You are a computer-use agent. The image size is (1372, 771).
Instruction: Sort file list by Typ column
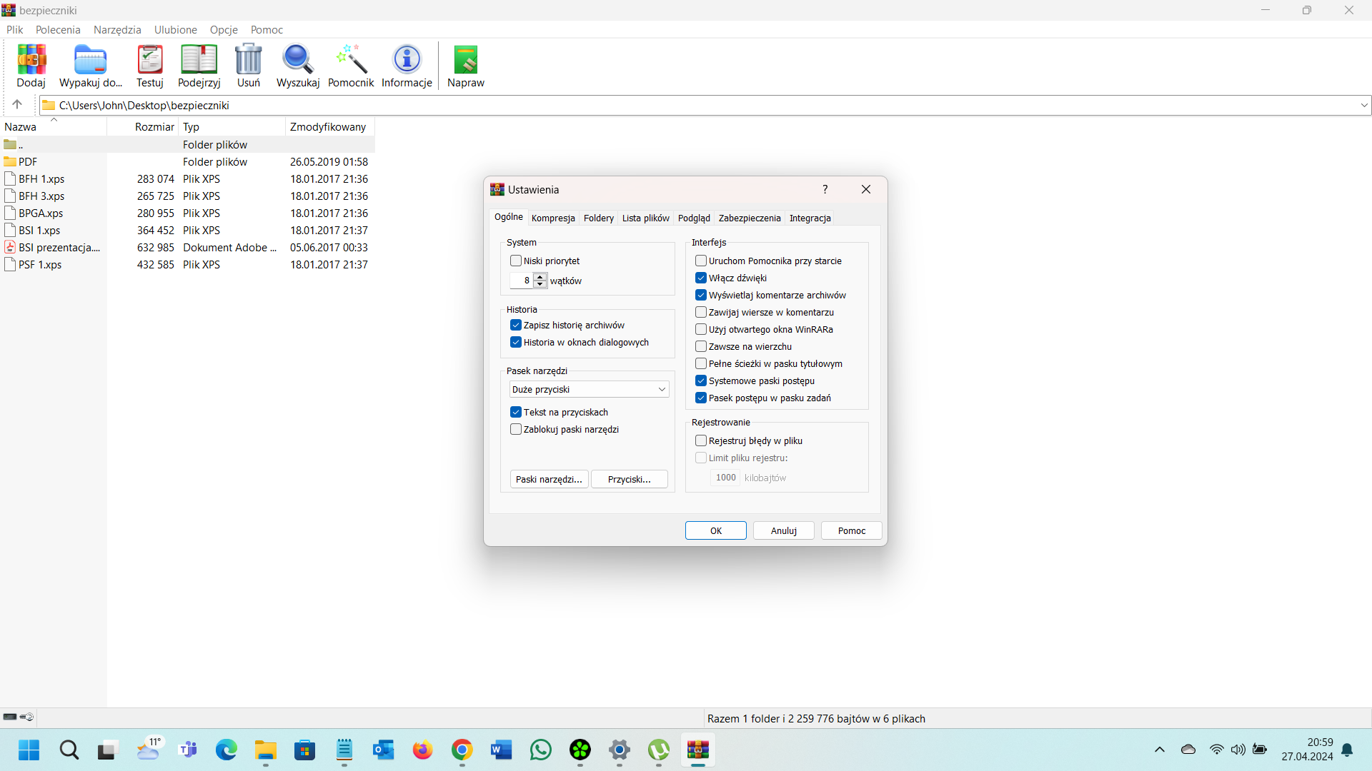click(x=232, y=126)
